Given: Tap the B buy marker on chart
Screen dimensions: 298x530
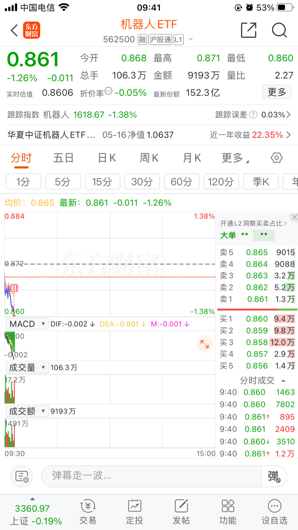Looking at the screenshot, I should [x=14, y=288].
